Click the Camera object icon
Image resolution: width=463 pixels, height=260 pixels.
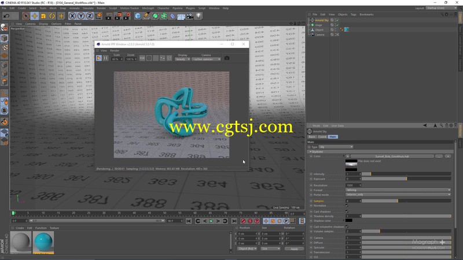(190, 16)
